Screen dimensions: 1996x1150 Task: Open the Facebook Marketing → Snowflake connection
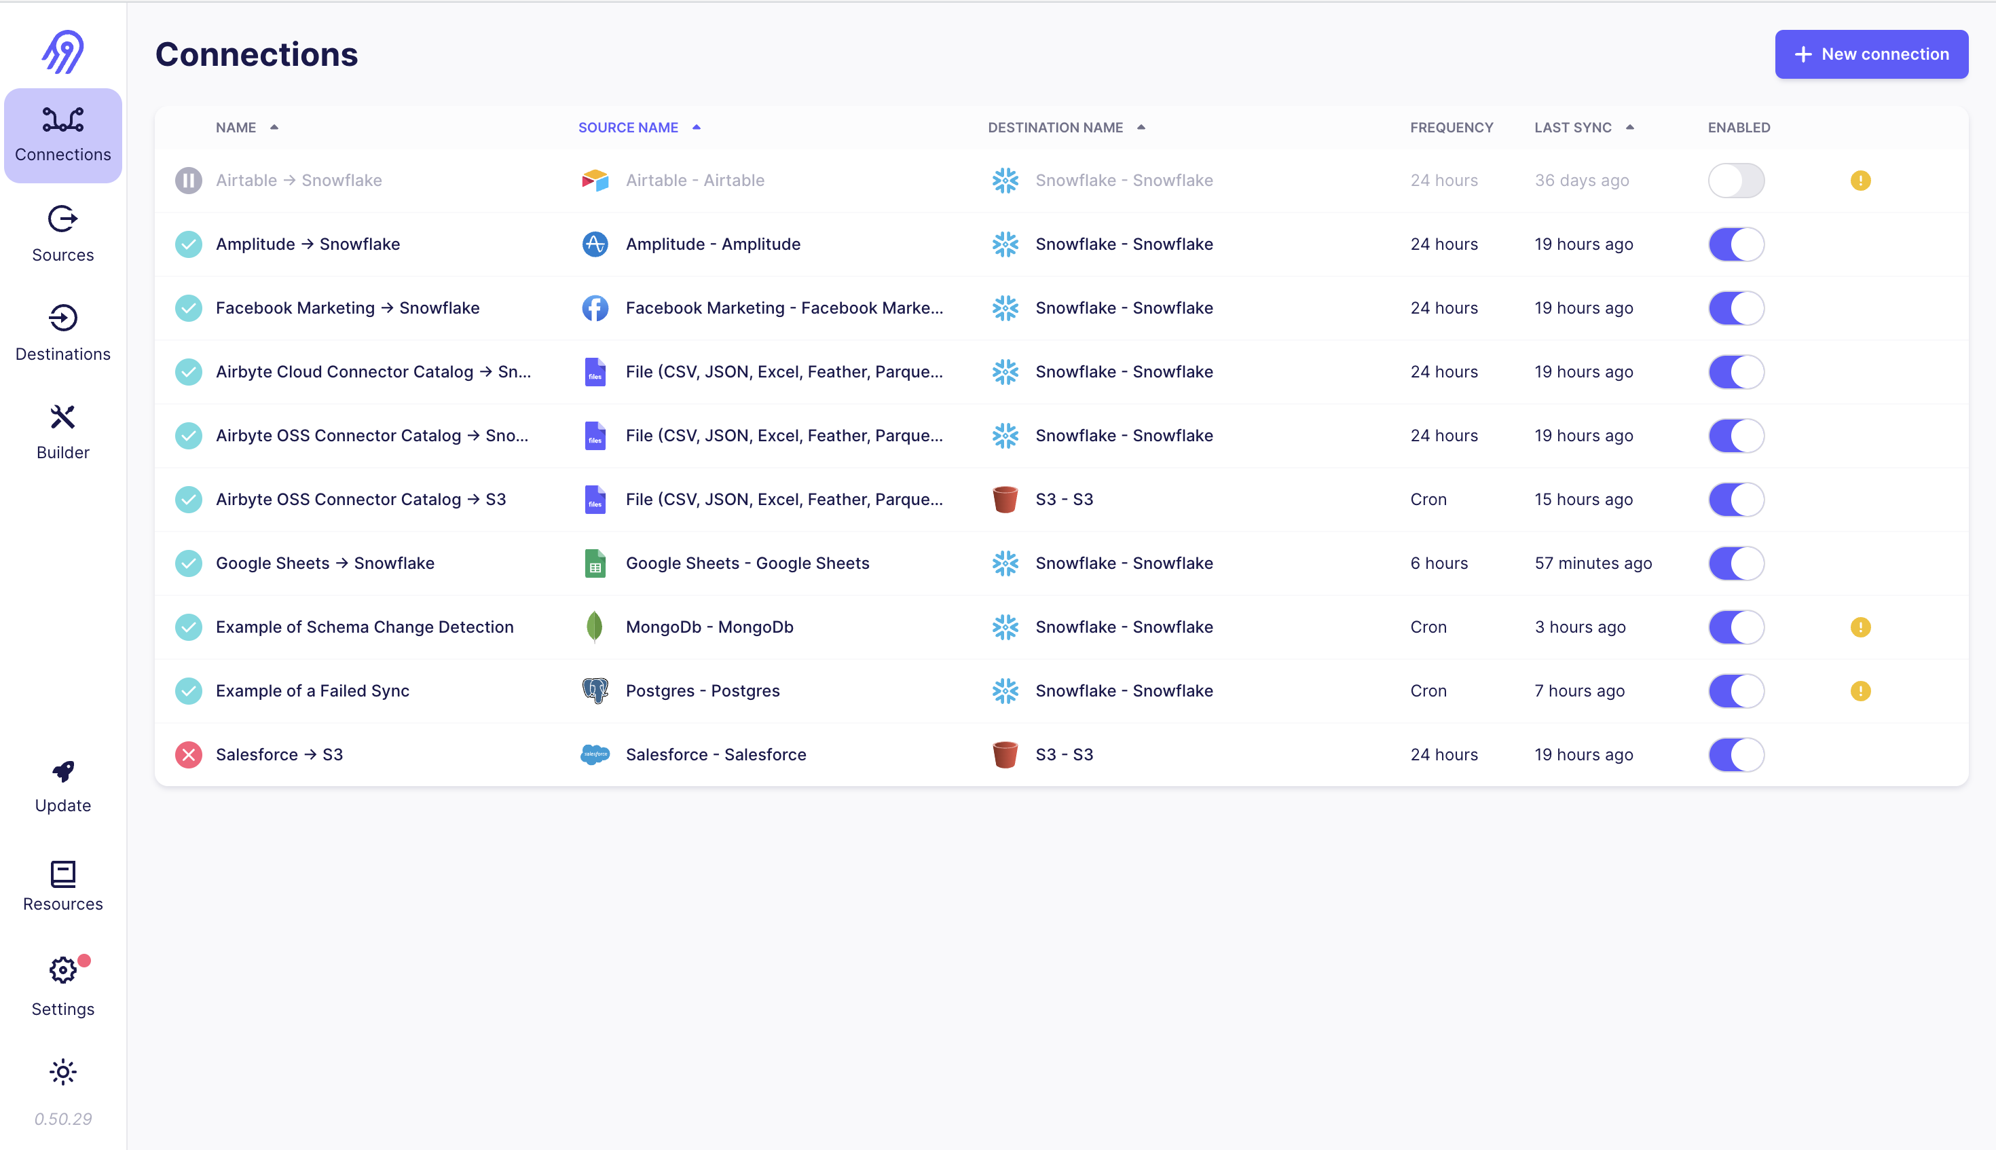[x=348, y=308]
